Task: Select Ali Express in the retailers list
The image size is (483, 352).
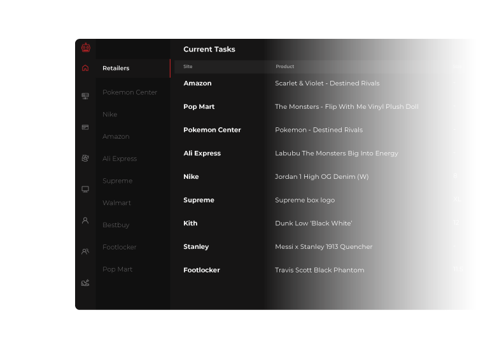Action: coord(120,158)
